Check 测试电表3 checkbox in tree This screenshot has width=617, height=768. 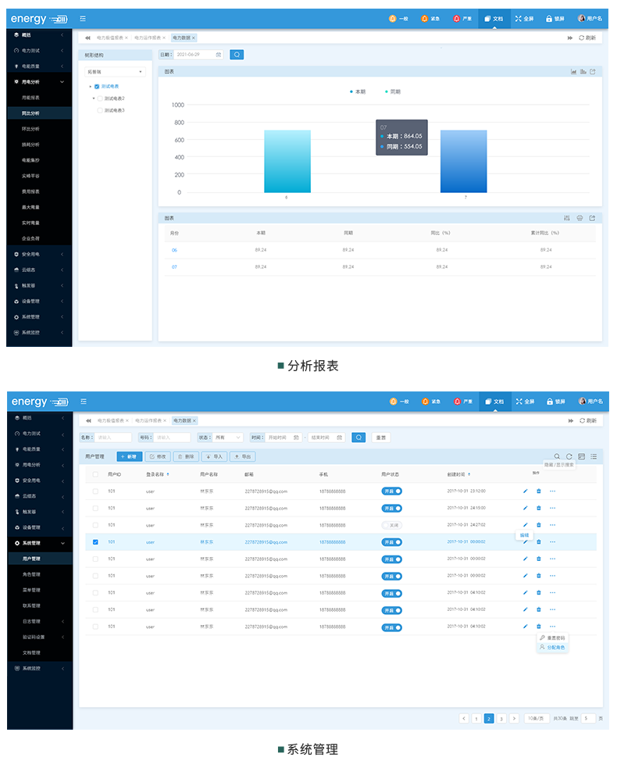(100, 111)
